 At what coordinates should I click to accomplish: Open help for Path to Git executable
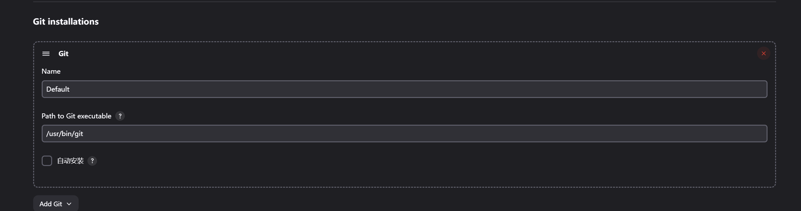click(x=120, y=116)
